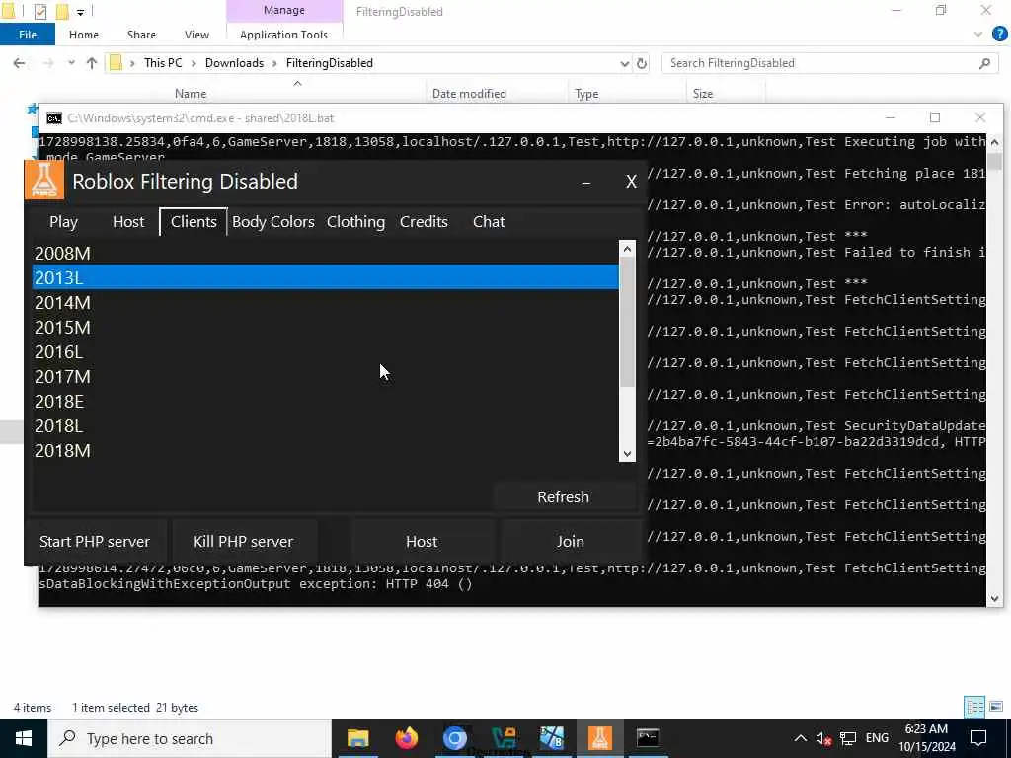Open the Share ribbon tab
This screenshot has width=1011, height=758.
pyautogui.click(x=141, y=35)
